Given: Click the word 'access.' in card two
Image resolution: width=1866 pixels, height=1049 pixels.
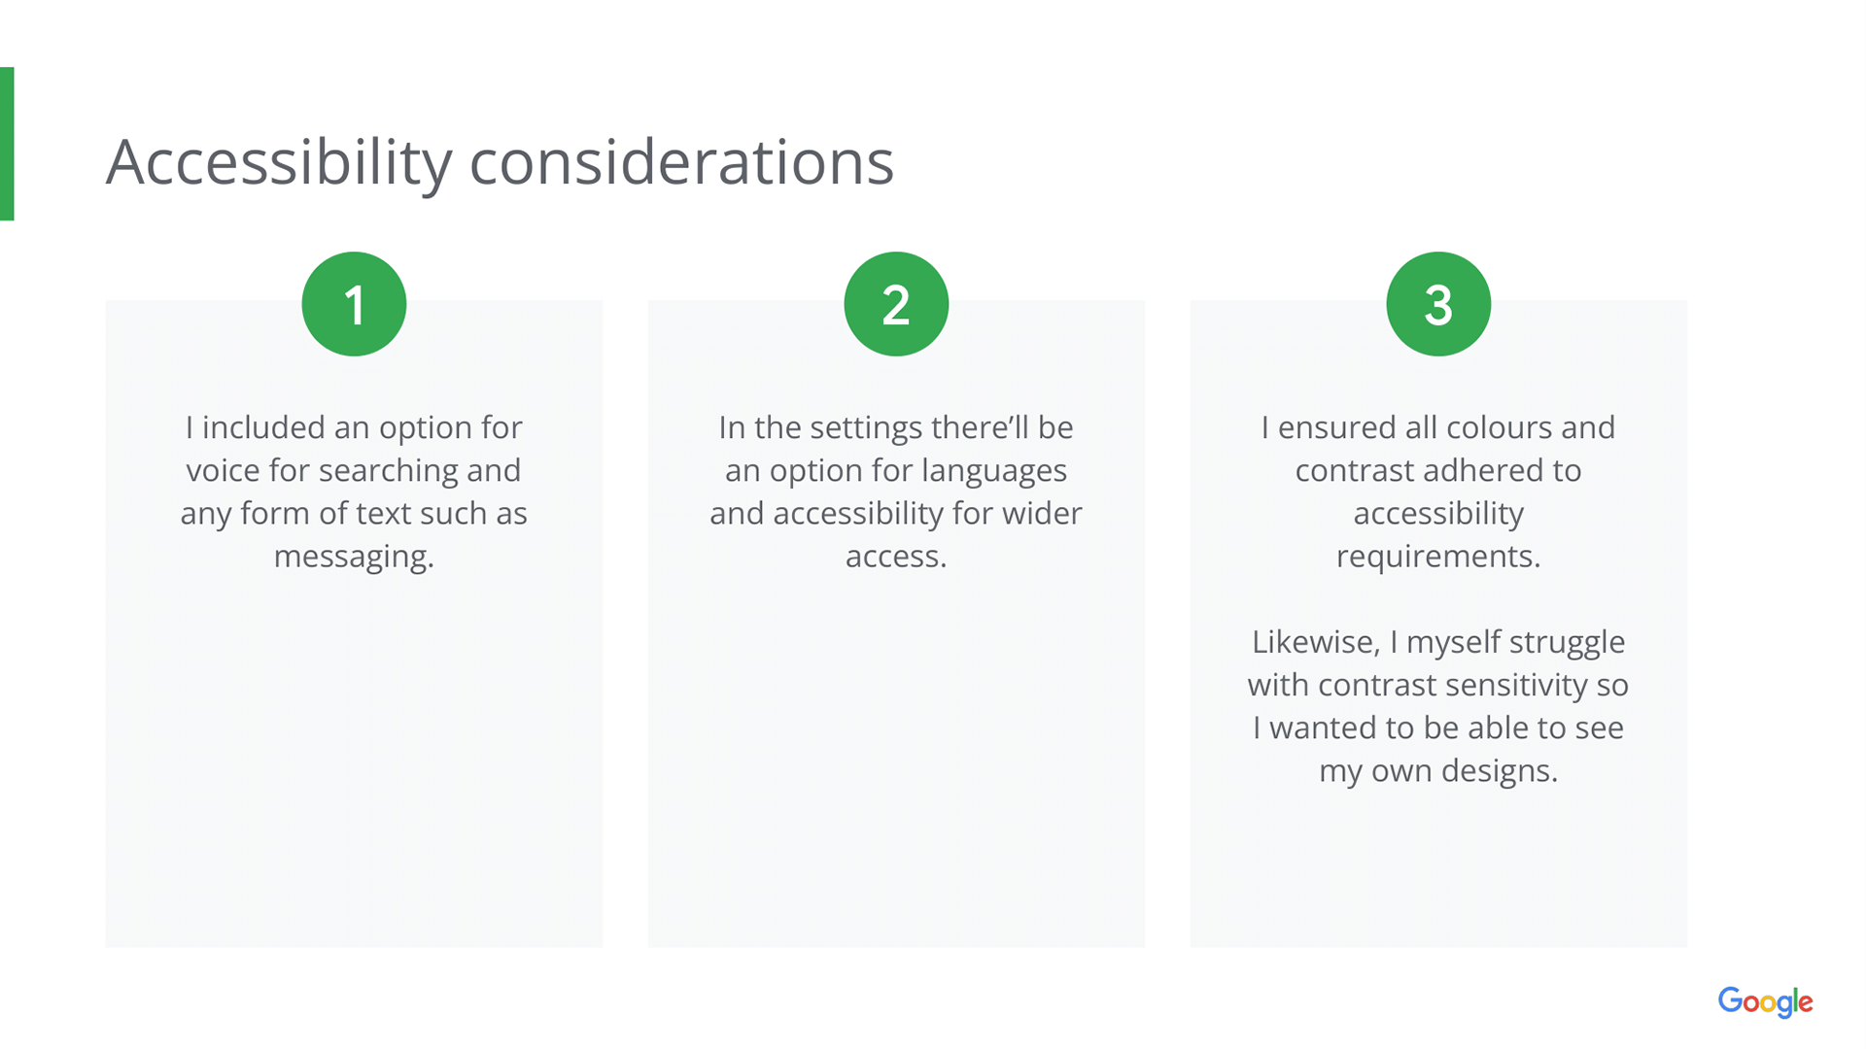Looking at the screenshot, I should point(896,557).
